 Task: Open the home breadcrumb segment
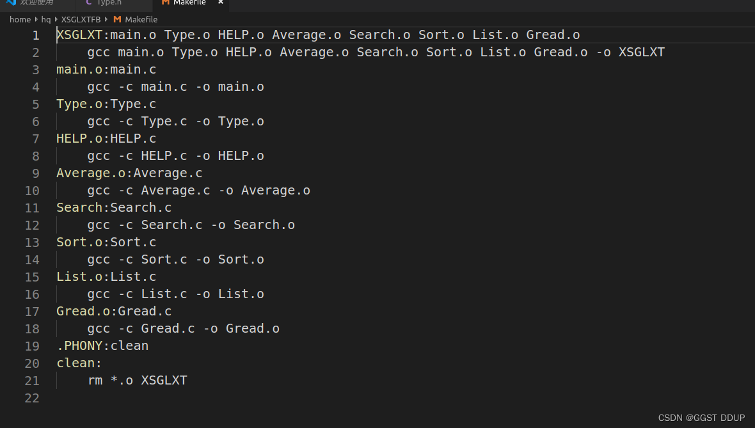tap(20, 19)
